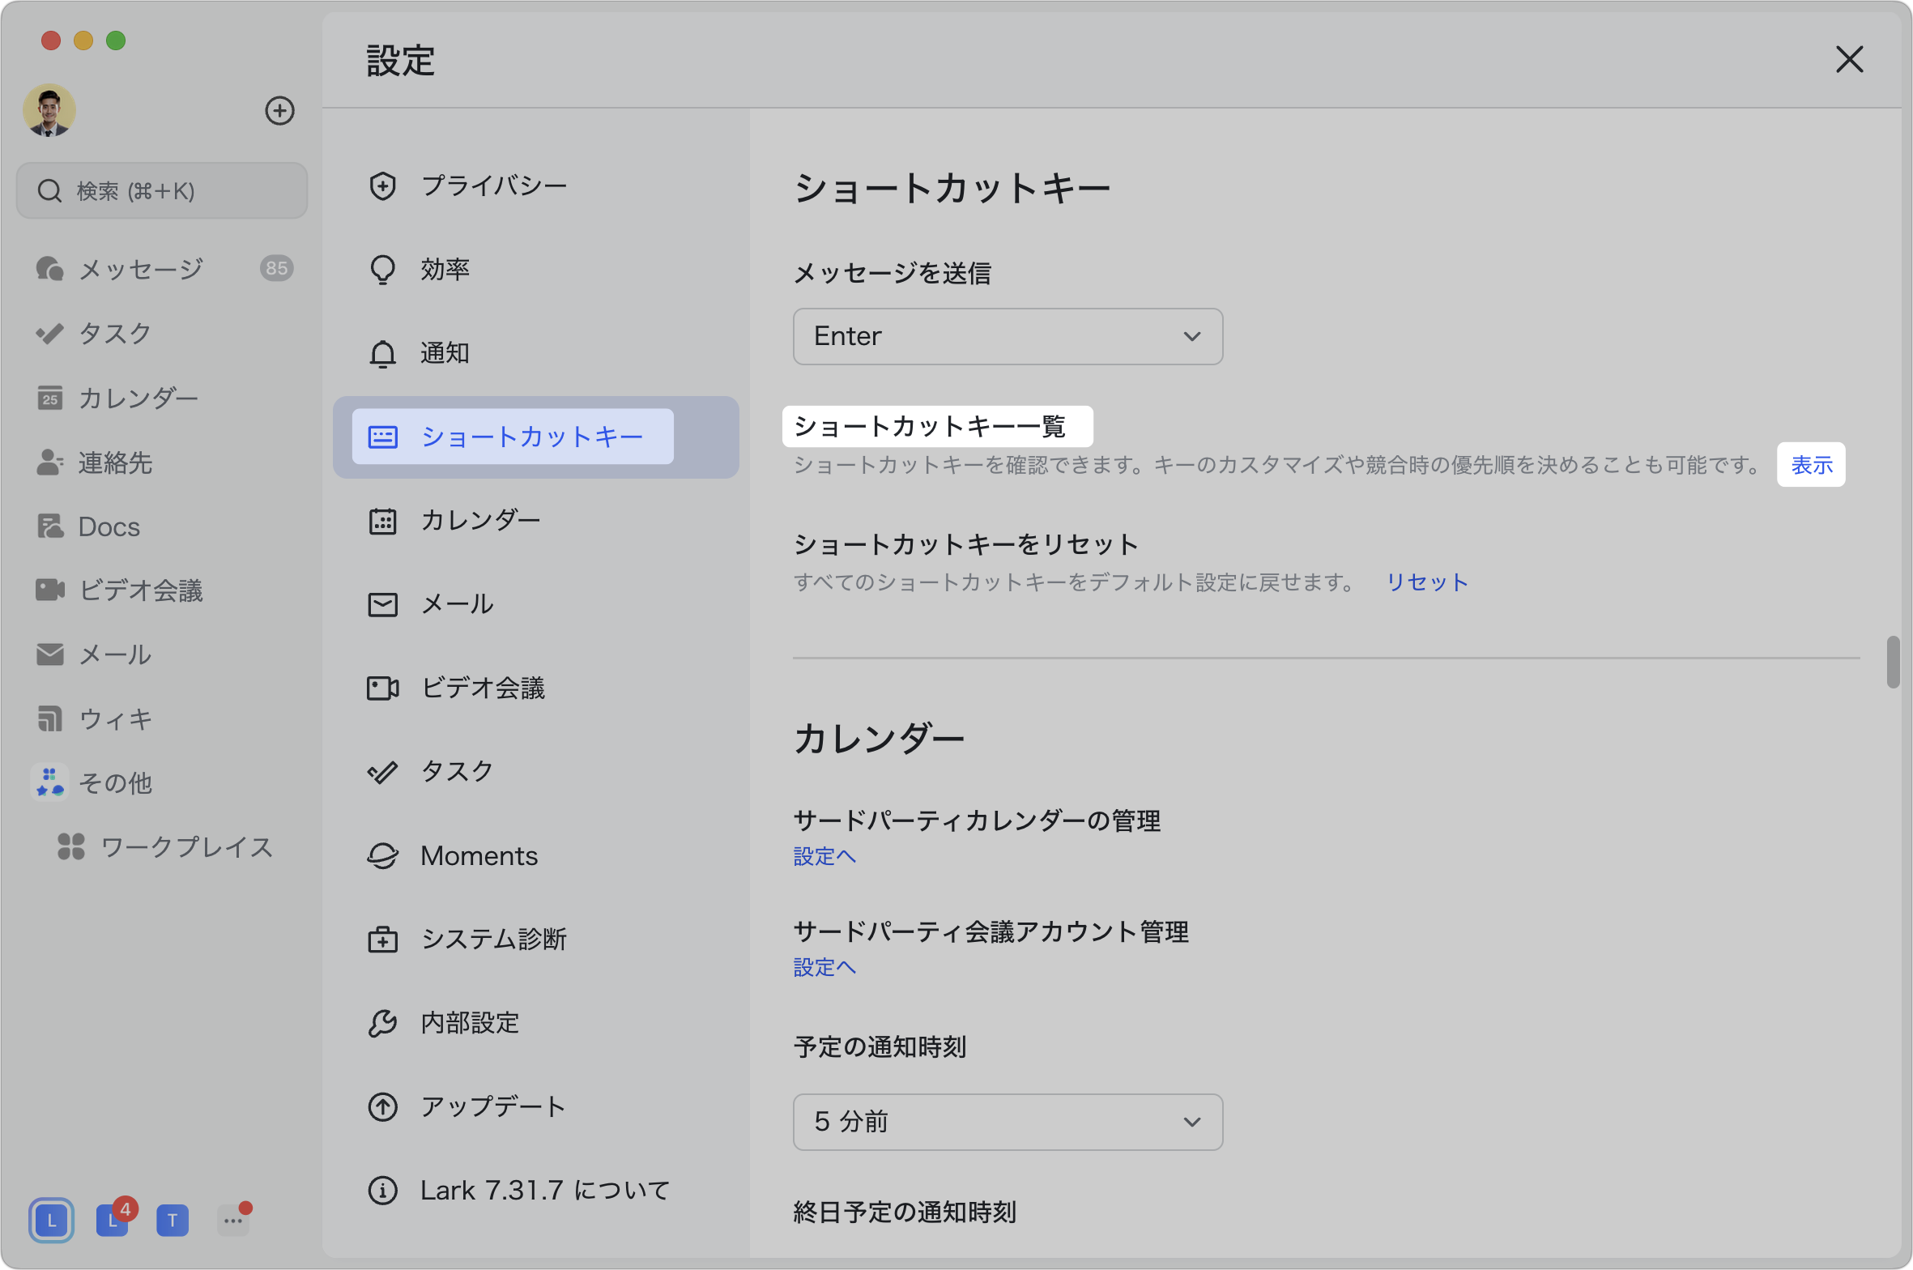Open the 予定の通知時刻 dropdown
Image resolution: width=1913 pixels, height=1270 pixels.
(x=1007, y=1122)
